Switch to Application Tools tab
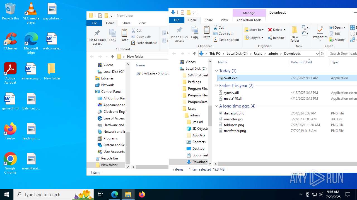357x200 pixels. pos(249,20)
